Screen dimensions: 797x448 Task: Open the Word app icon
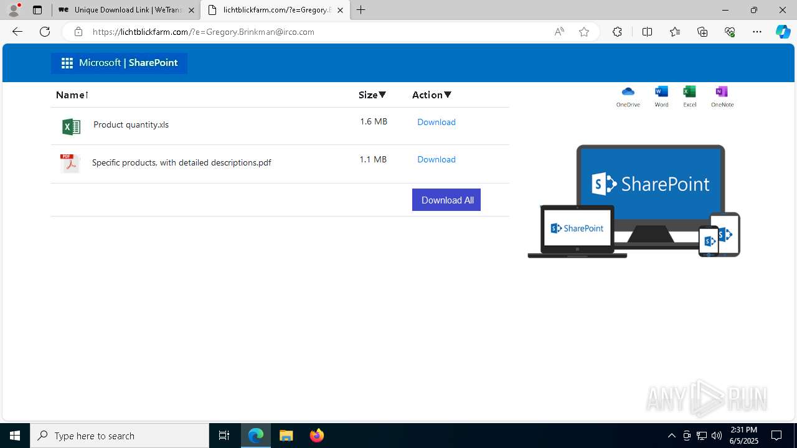coord(661,92)
